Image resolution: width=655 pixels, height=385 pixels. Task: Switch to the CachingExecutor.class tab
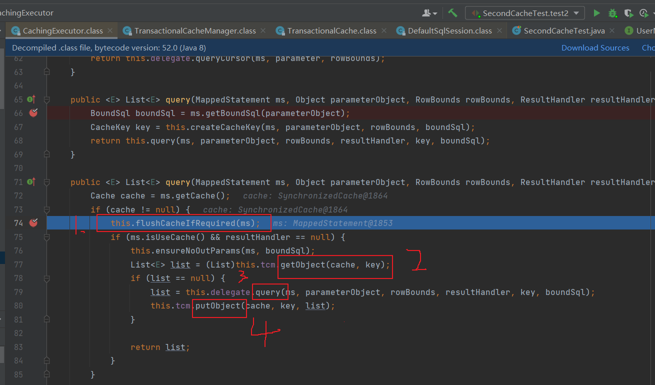point(62,30)
